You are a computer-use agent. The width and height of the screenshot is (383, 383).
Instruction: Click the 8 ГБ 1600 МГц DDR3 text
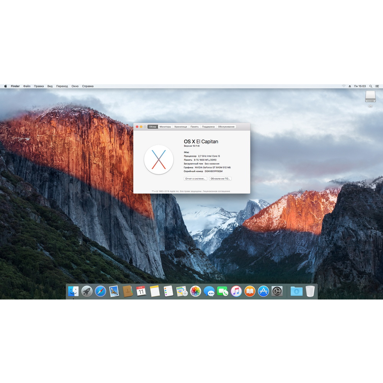pyautogui.click(x=205, y=160)
